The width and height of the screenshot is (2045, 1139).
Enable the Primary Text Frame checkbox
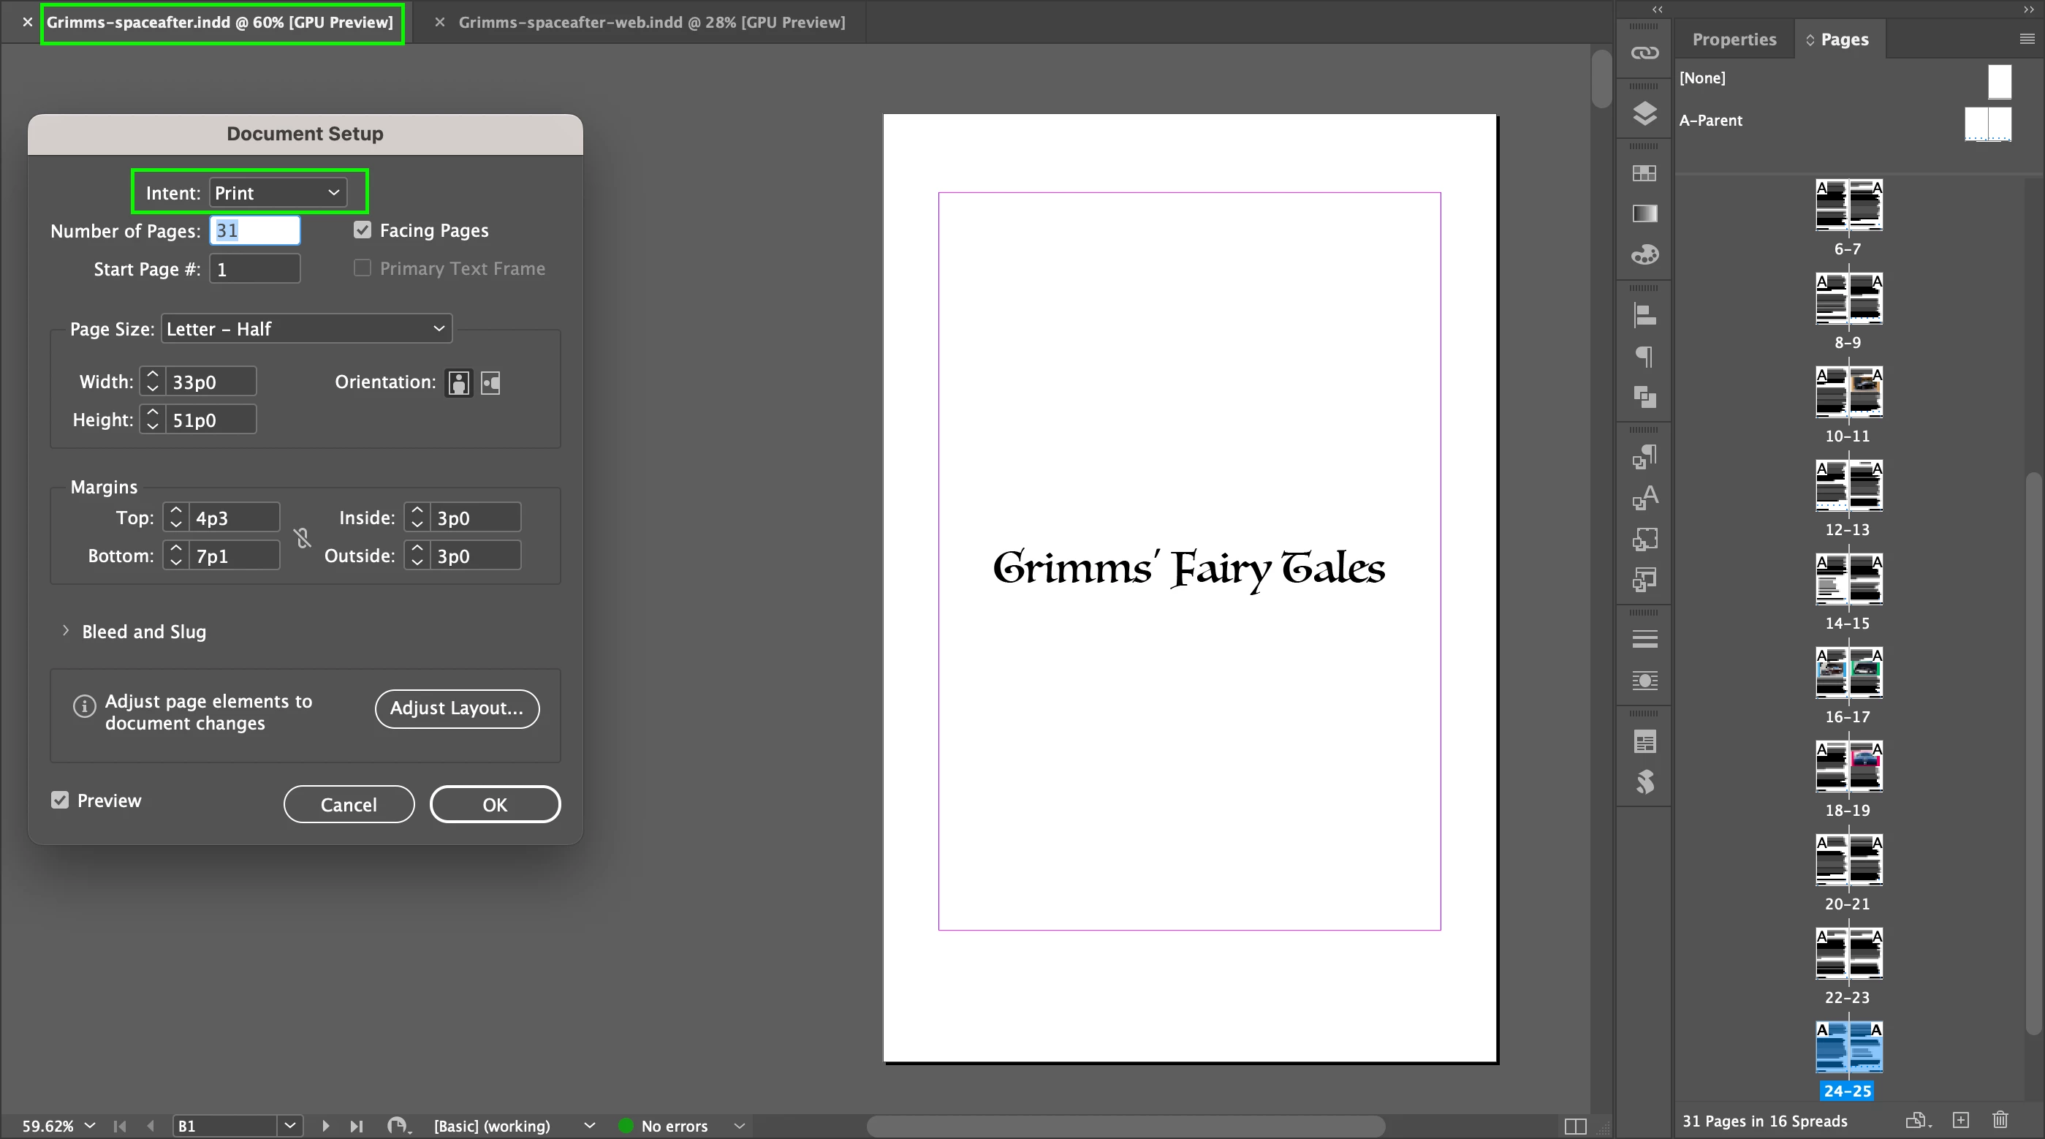[x=363, y=268]
